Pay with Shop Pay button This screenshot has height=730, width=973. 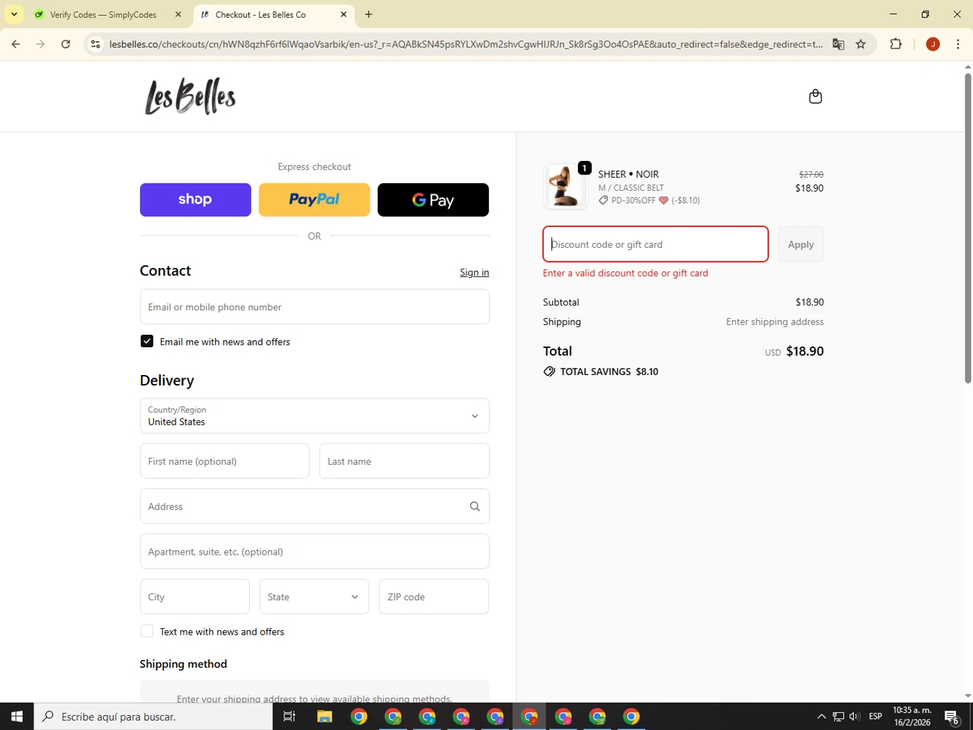pyautogui.click(x=195, y=200)
